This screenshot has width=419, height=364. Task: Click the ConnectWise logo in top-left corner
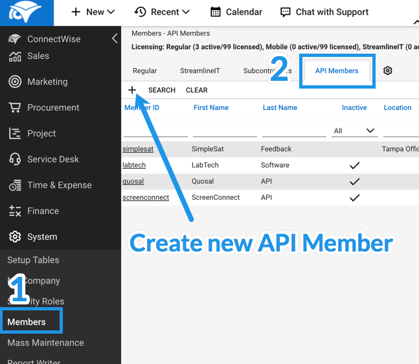25,12
